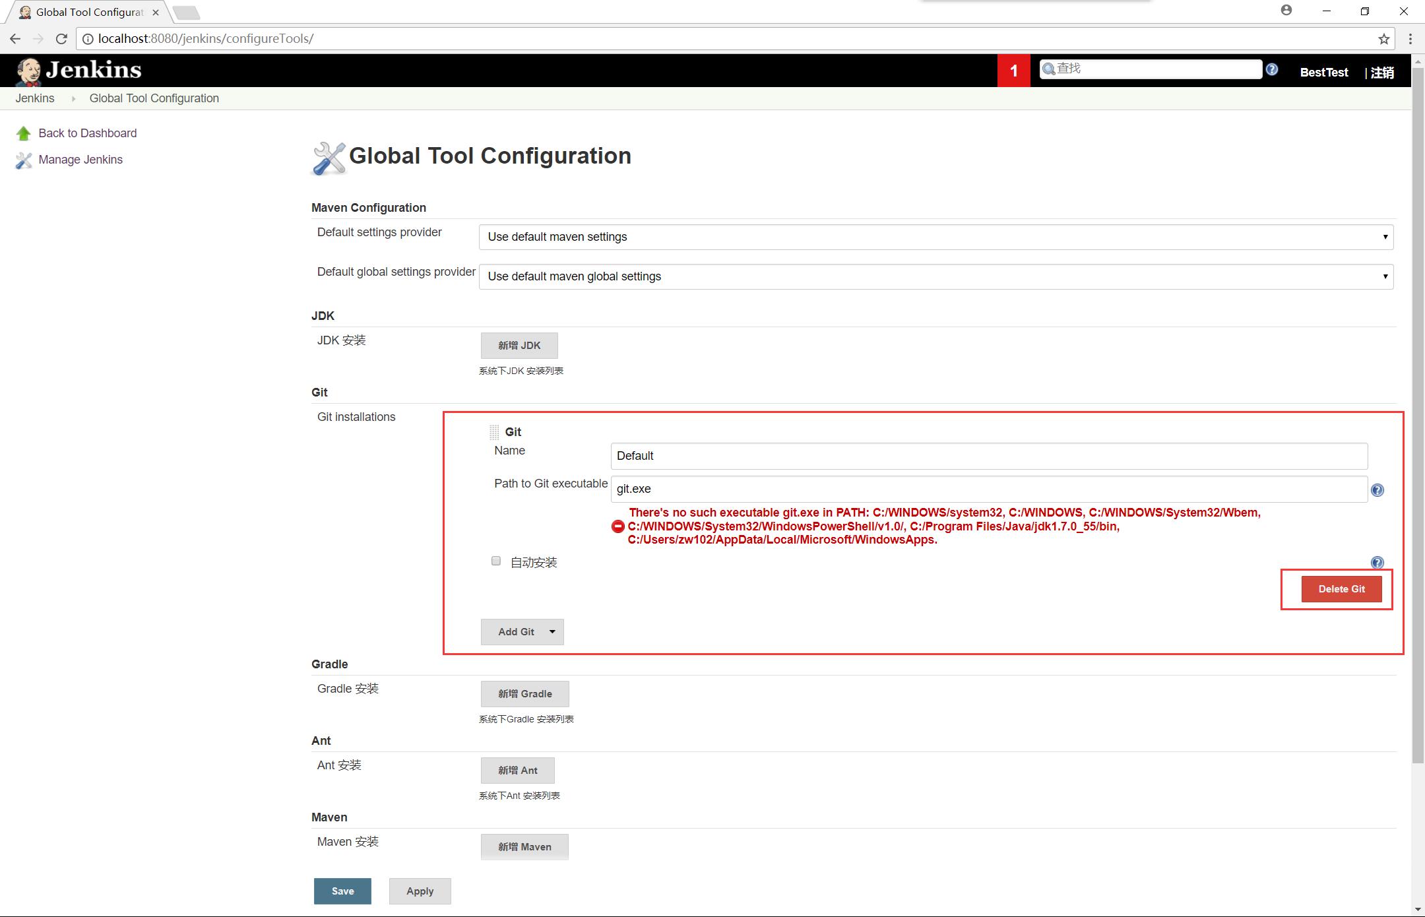Open help icon for automatic install option
The height and width of the screenshot is (917, 1425).
click(1377, 563)
